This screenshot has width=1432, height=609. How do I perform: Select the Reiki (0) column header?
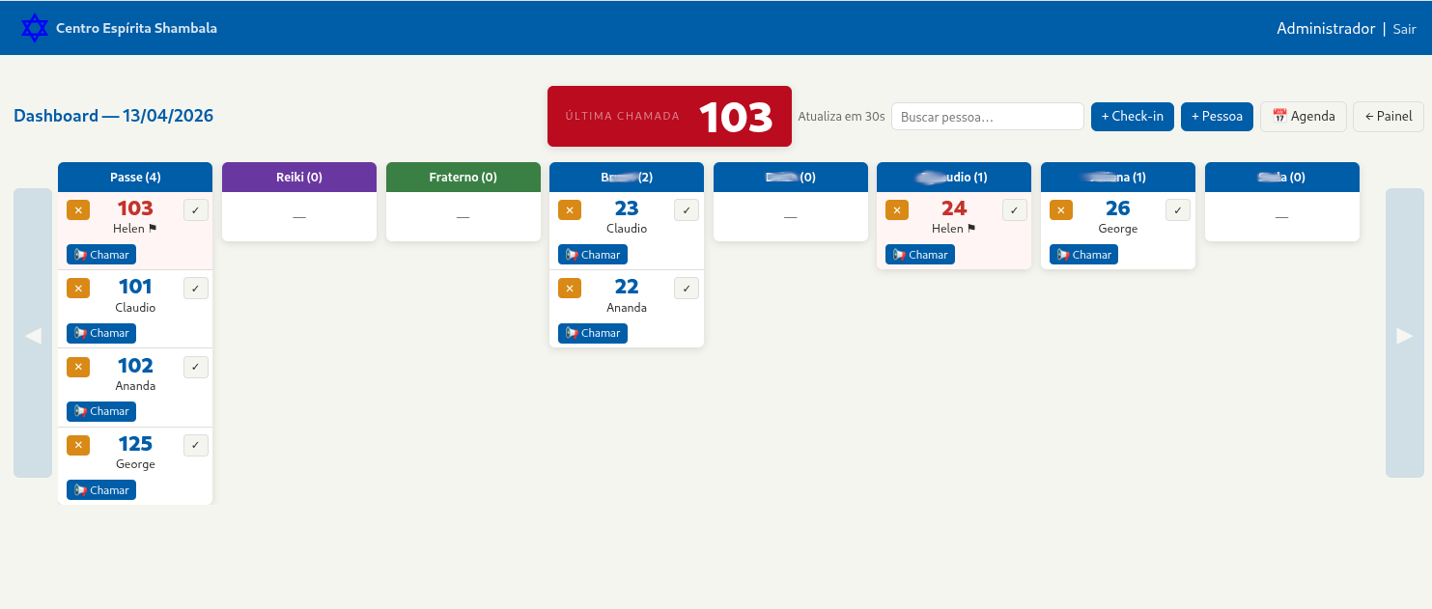pyautogui.click(x=298, y=177)
